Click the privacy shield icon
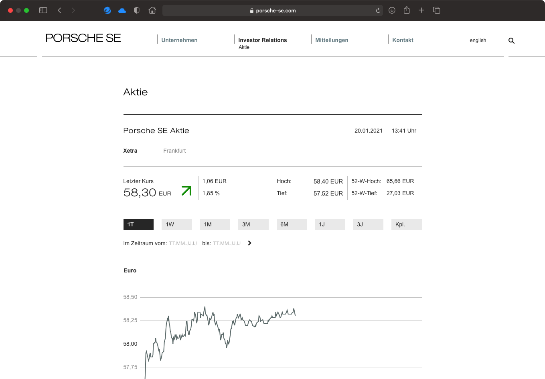 coord(137,10)
